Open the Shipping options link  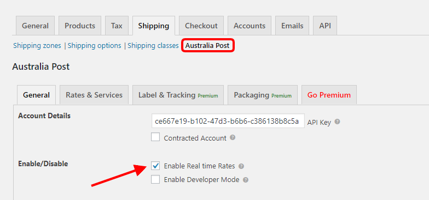94,46
